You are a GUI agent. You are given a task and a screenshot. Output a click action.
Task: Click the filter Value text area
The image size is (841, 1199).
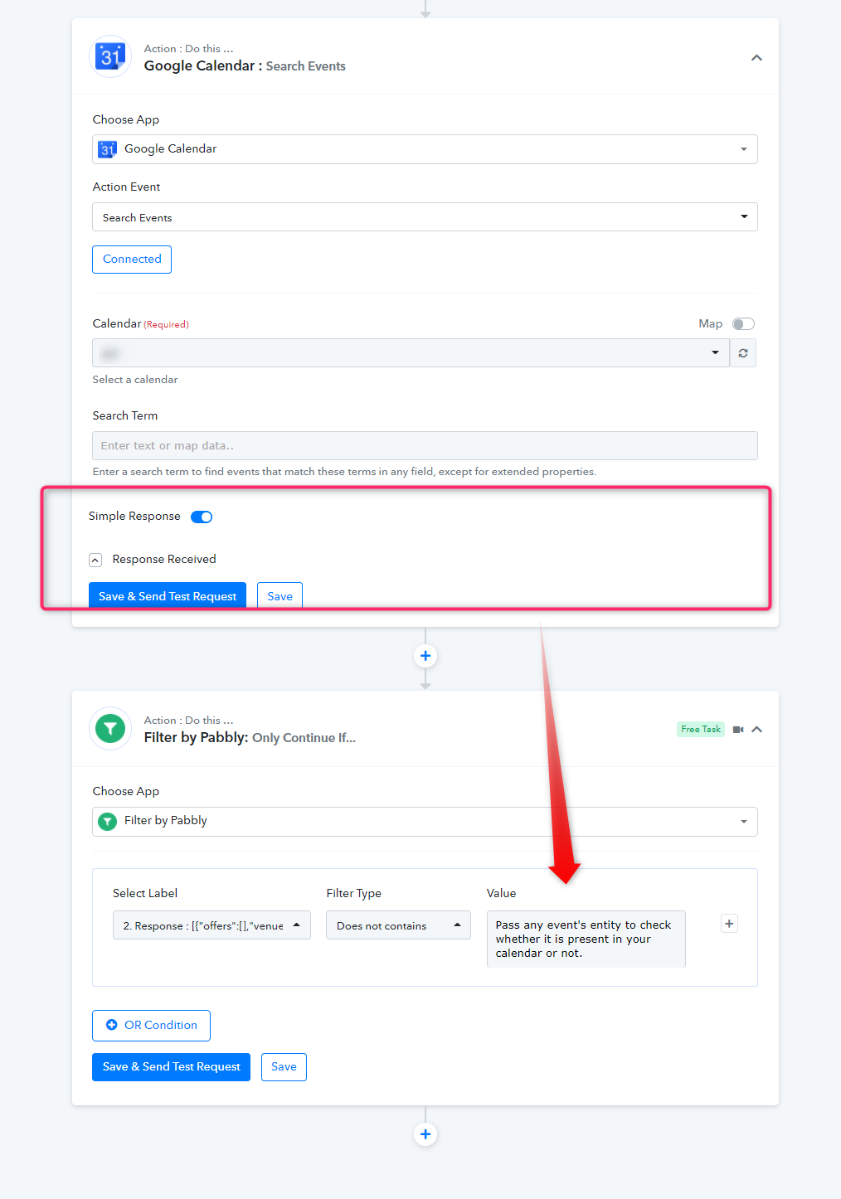click(x=586, y=939)
